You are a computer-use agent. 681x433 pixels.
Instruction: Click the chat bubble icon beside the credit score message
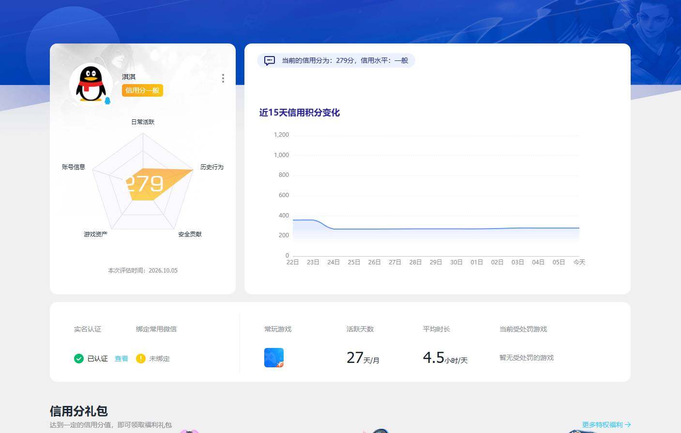click(270, 60)
